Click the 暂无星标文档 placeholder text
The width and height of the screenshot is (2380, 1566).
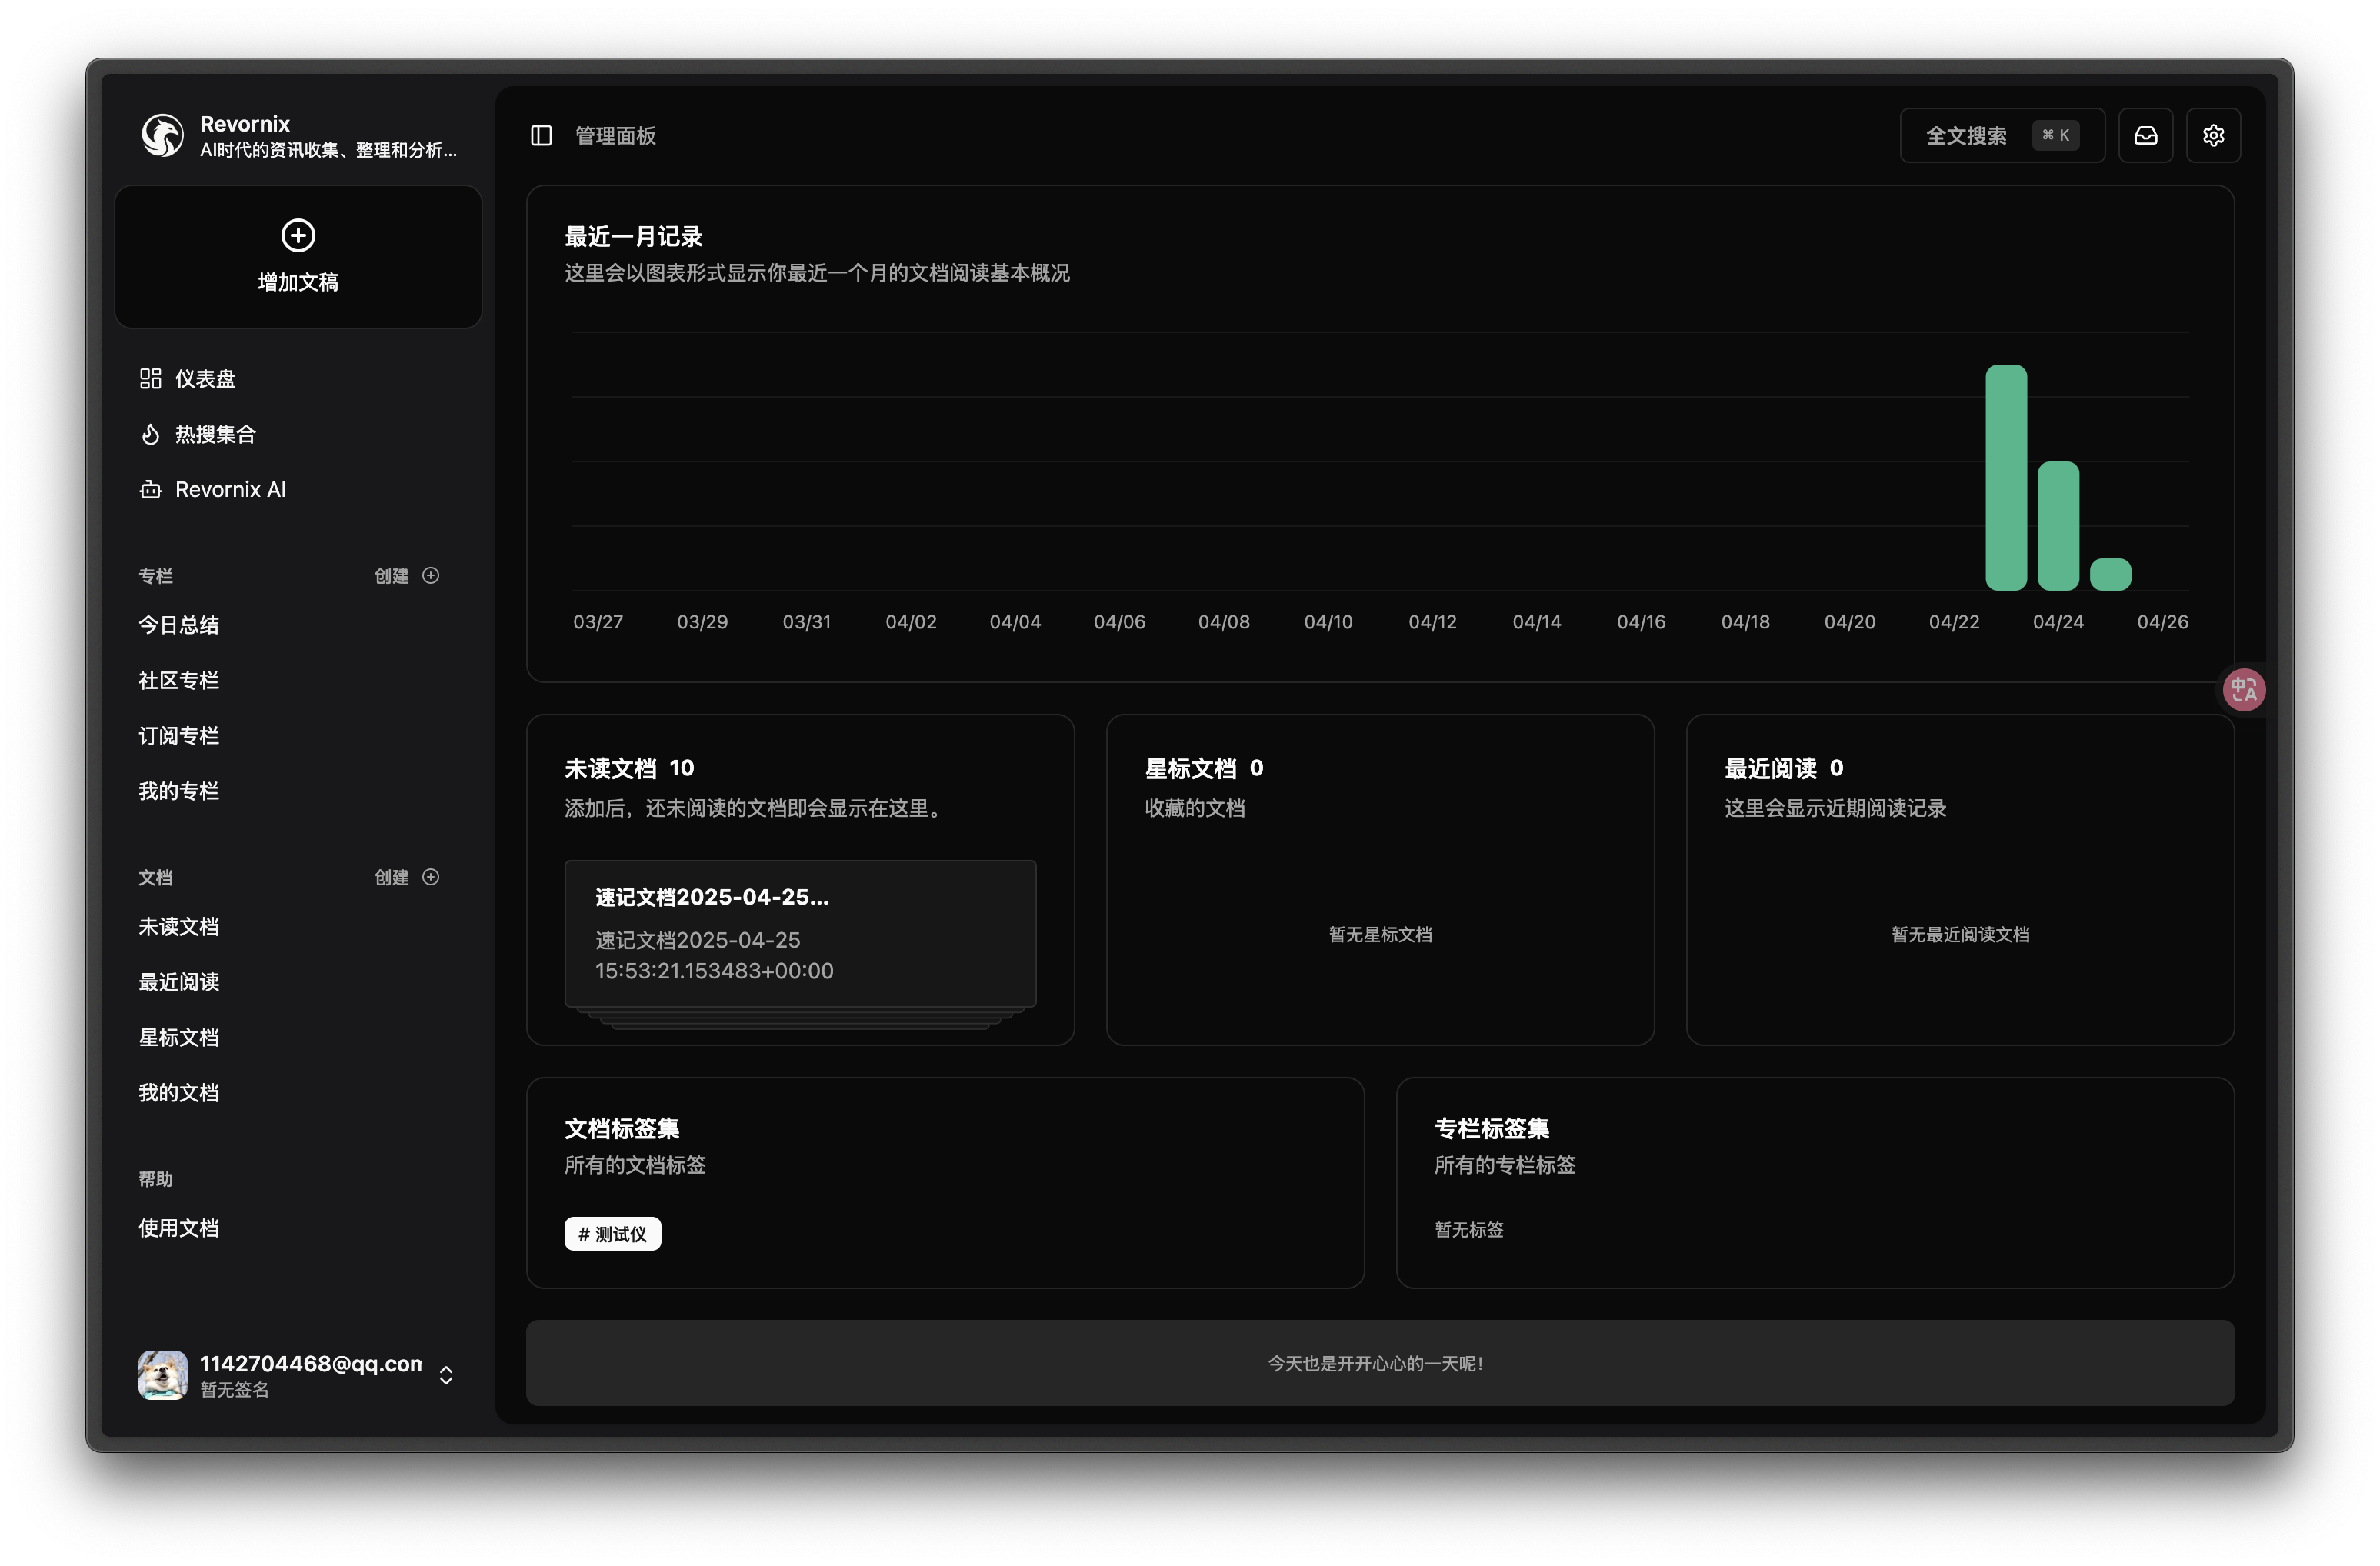coord(1380,934)
